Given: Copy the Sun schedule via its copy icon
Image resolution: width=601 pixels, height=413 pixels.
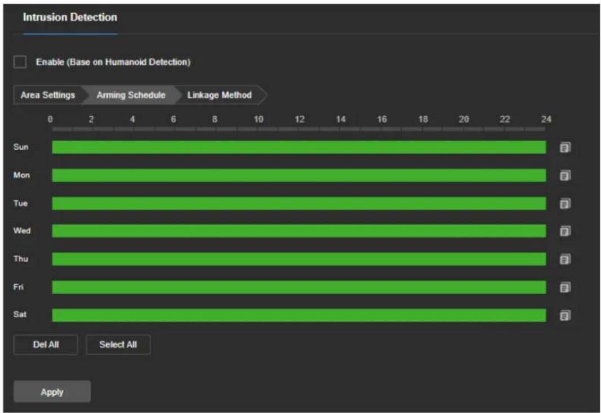Looking at the screenshot, I should pos(565,147).
